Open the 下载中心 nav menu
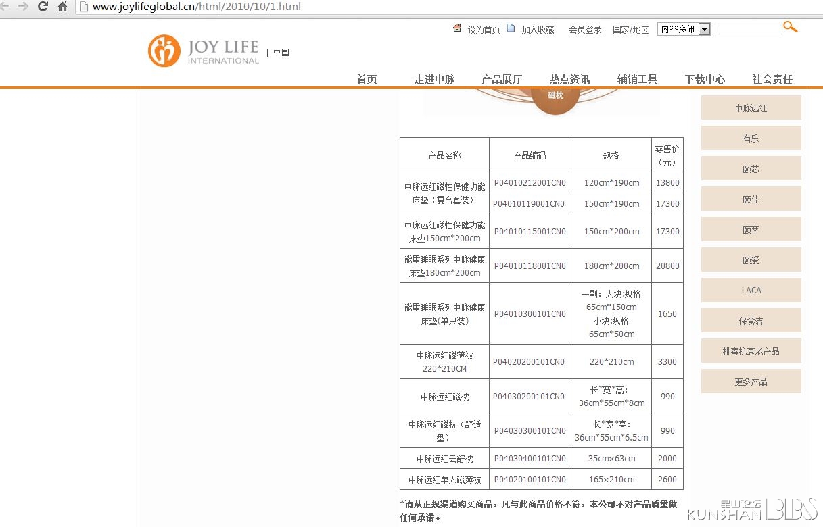 [705, 79]
